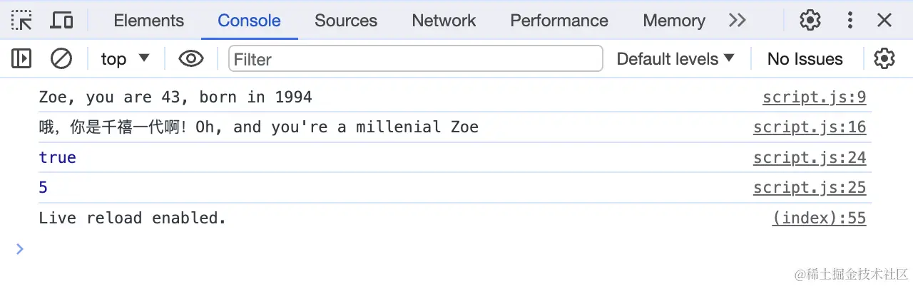Open DevTools settings gear in tab bar

[x=810, y=20]
